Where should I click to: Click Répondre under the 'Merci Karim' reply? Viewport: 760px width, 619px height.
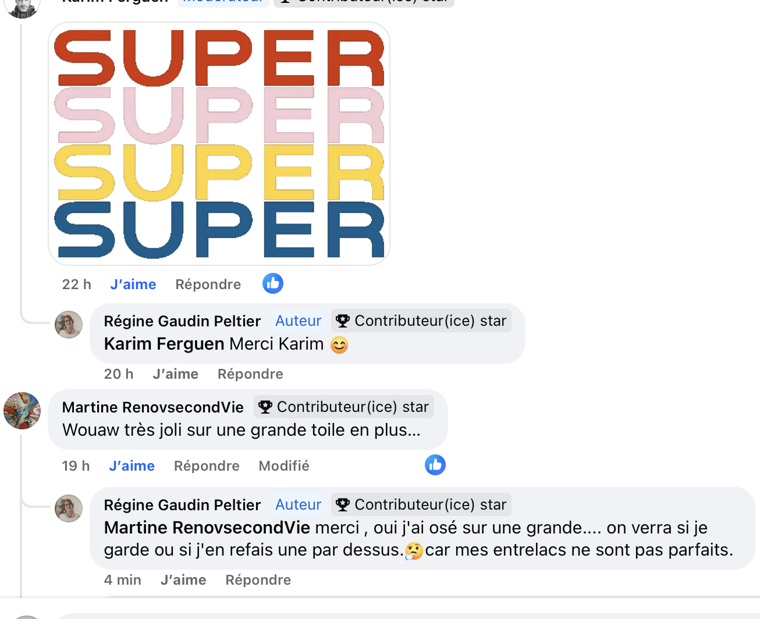point(250,374)
